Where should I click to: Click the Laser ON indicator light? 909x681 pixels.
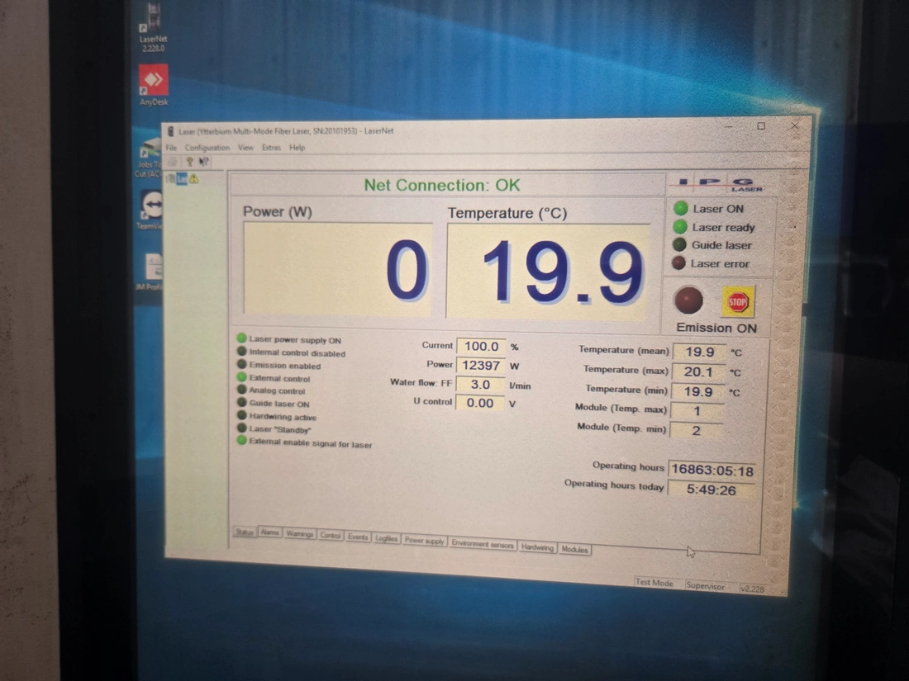(680, 208)
